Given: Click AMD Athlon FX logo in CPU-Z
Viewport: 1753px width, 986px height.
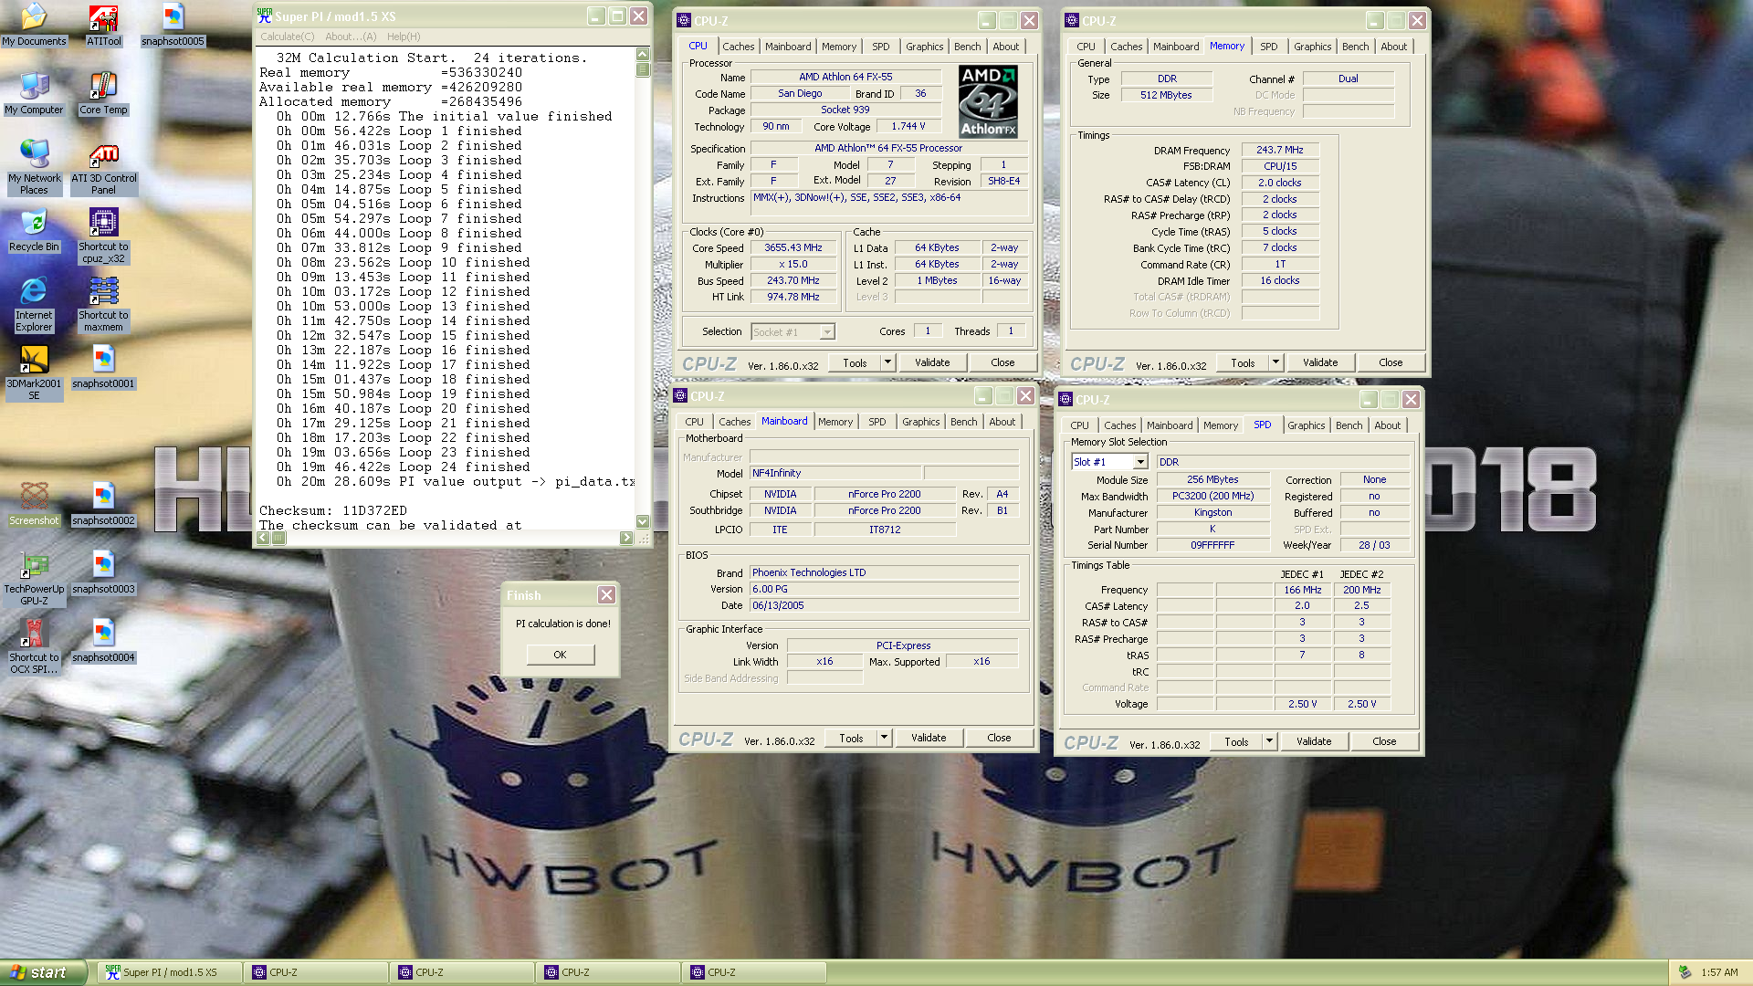Looking at the screenshot, I should click(x=988, y=101).
